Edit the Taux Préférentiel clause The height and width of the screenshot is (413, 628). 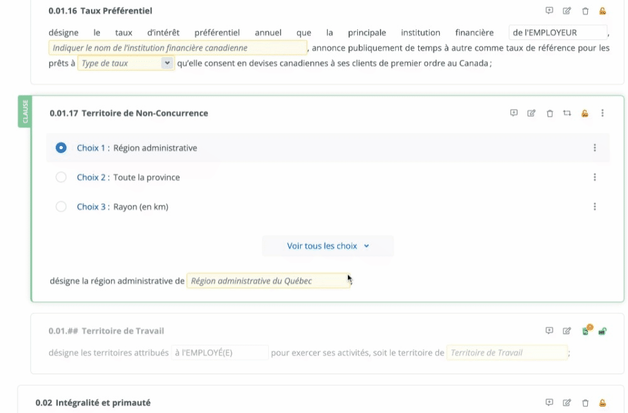coord(567,11)
